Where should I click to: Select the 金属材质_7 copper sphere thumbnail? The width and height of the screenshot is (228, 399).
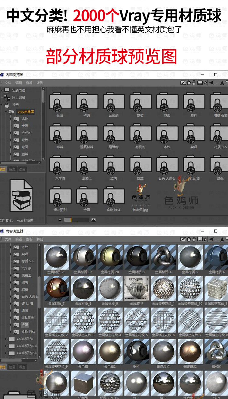56,289
